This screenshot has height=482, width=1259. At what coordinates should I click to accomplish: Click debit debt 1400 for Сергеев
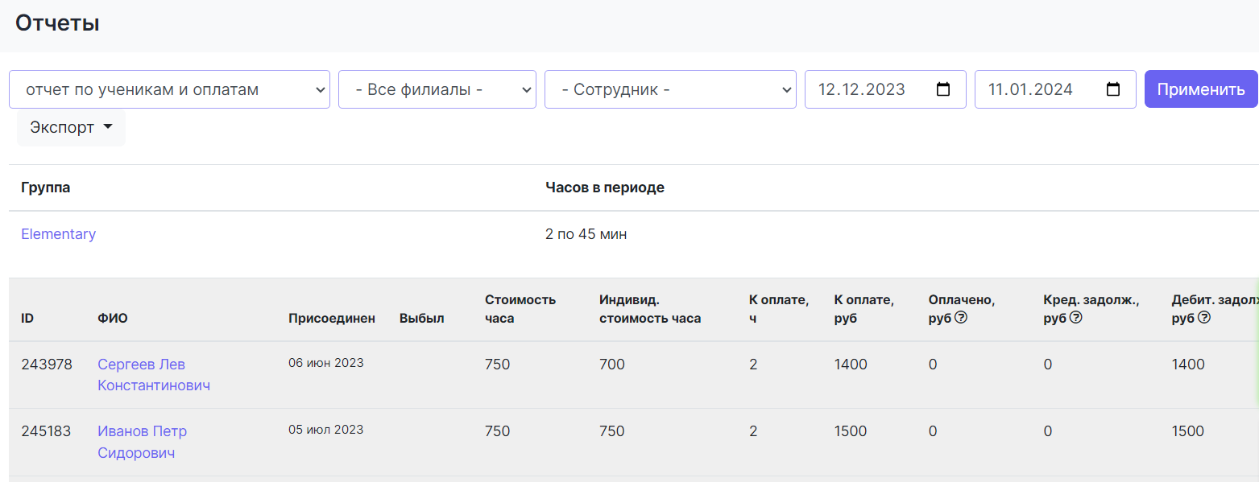[x=1189, y=365]
